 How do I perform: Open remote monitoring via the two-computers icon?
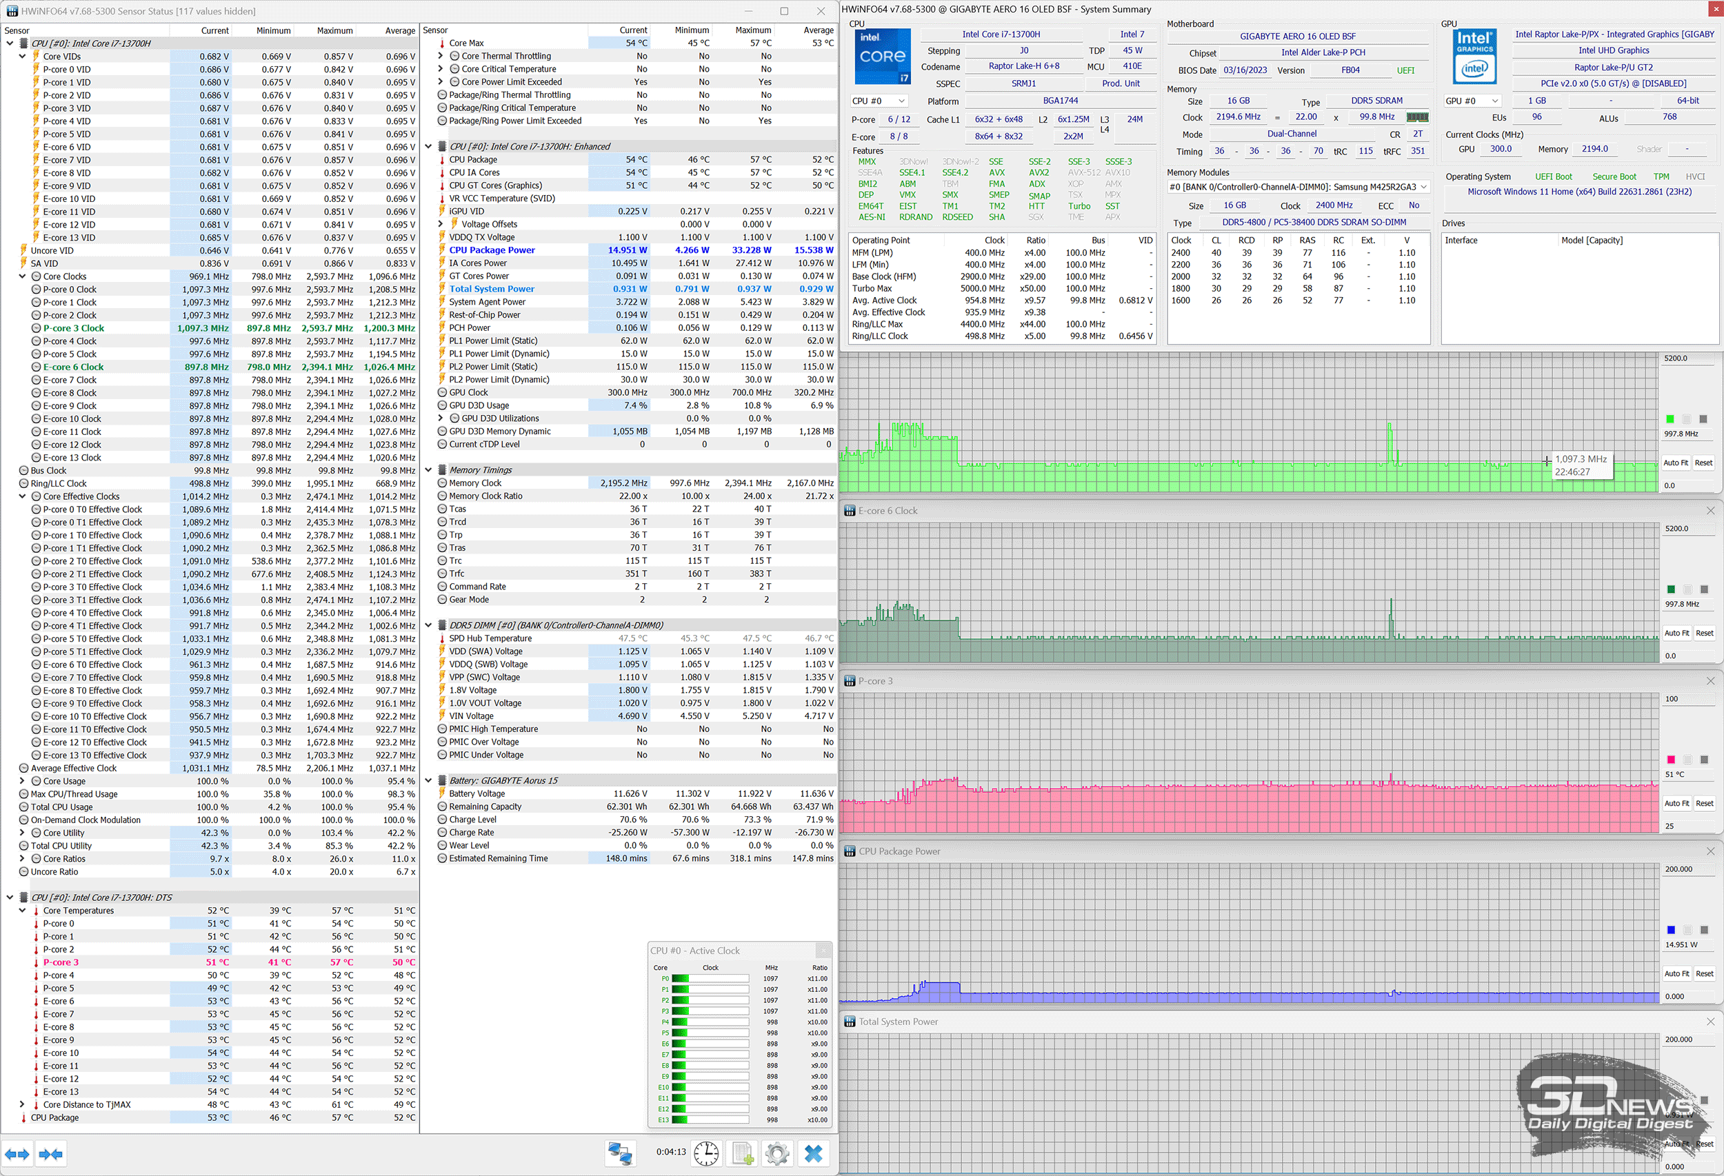click(620, 1154)
